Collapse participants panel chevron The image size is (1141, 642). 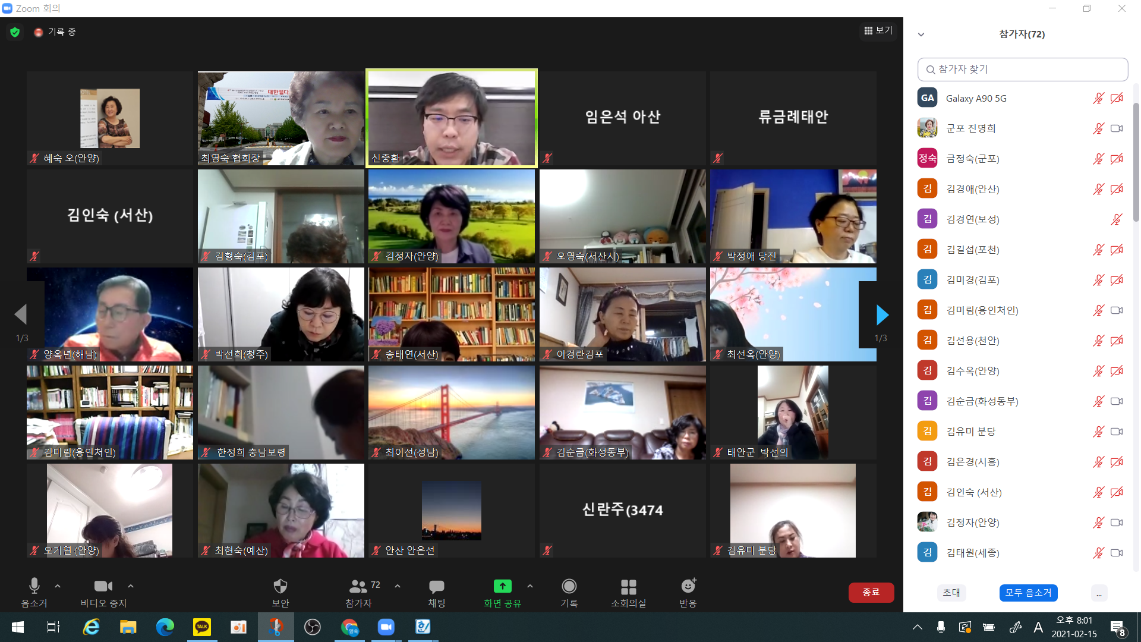921,34
